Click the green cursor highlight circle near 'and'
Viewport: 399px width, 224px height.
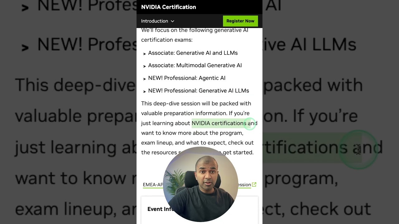pos(250,124)
